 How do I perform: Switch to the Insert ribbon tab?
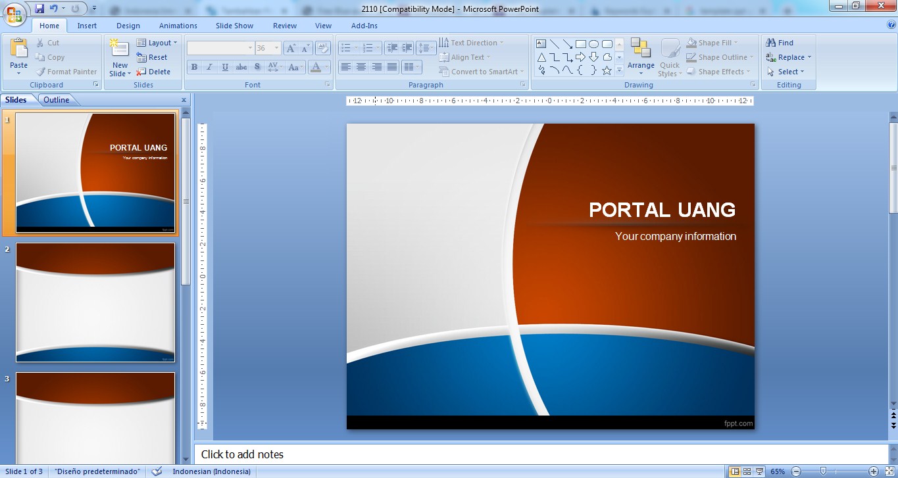[x=87, y=26]
